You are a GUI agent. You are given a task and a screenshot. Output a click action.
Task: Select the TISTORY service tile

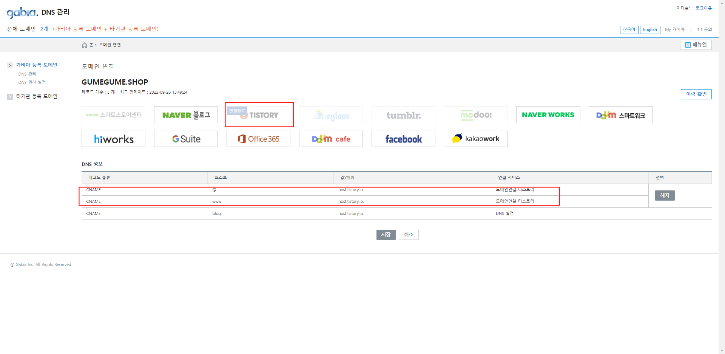pyautogui.click(x=258, y=115)
